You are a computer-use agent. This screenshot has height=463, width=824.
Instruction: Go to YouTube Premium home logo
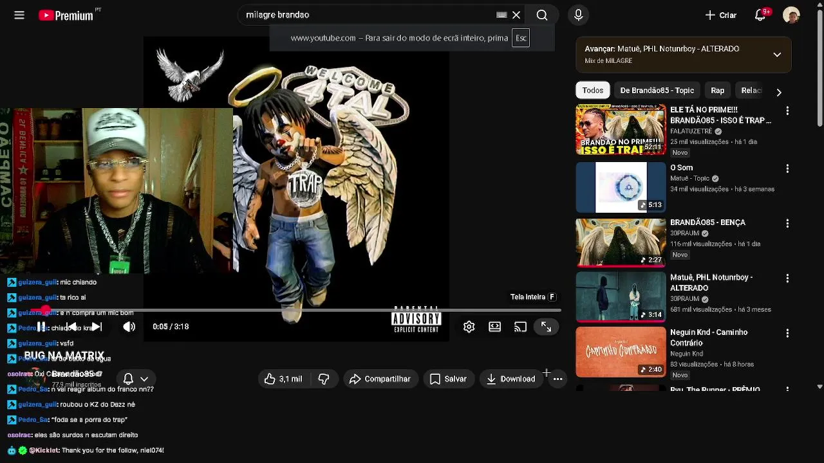pyautogui.click(x=66, y=15)
